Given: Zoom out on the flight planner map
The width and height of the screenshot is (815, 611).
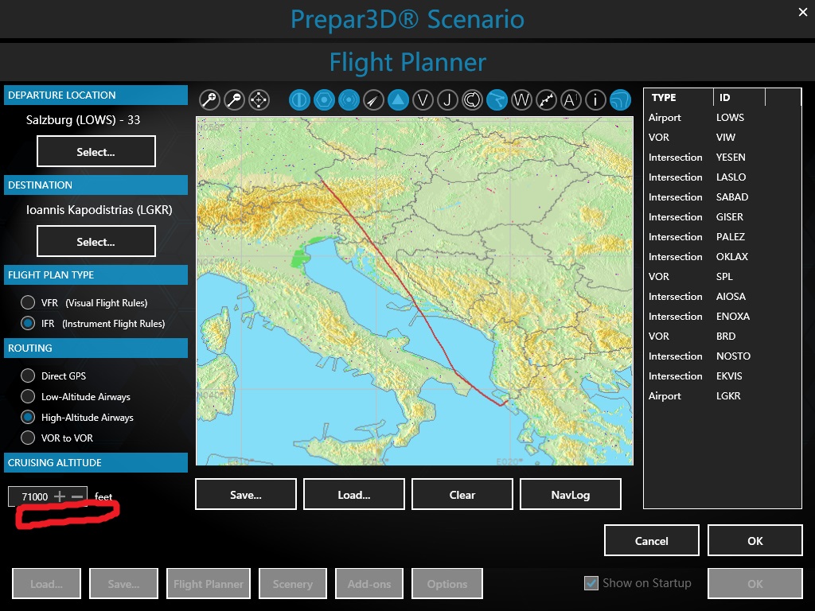Looking at the screenshot, I should pos(235,99).
